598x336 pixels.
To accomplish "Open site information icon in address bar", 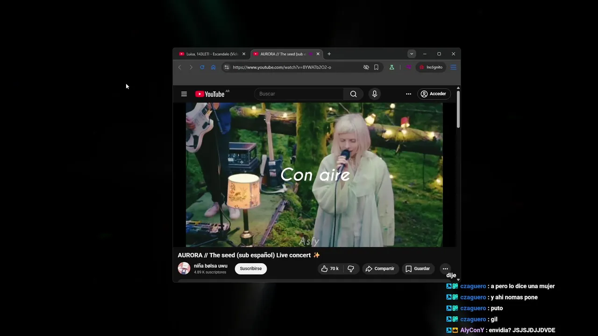I will [227, 67].
